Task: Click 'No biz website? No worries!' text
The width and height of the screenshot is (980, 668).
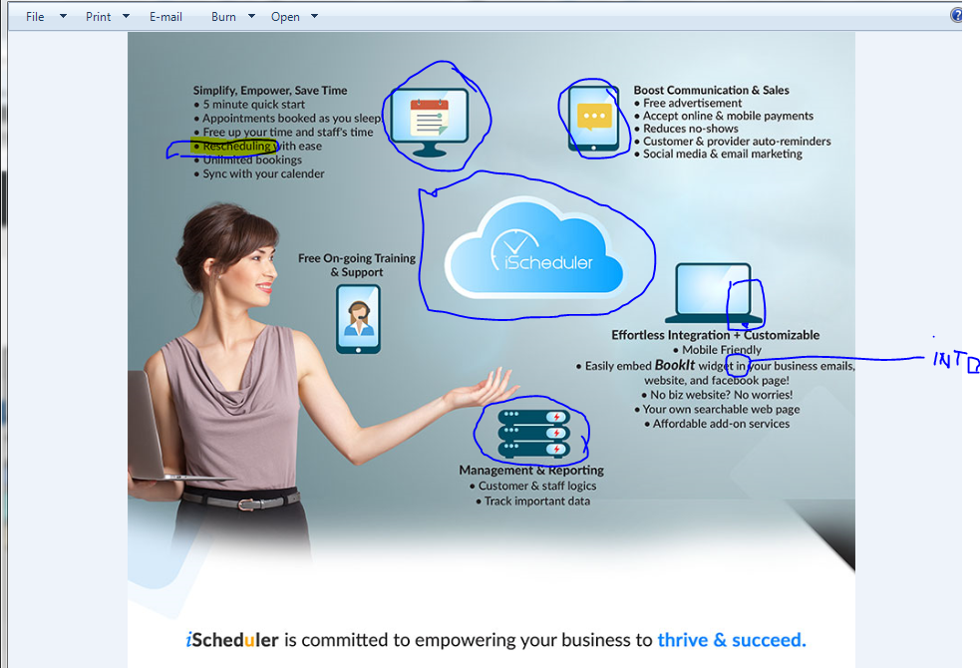Action: pyautogui.click(x=721, y=394)
